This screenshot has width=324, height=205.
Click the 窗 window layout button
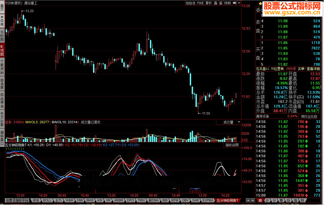[221, 3]
